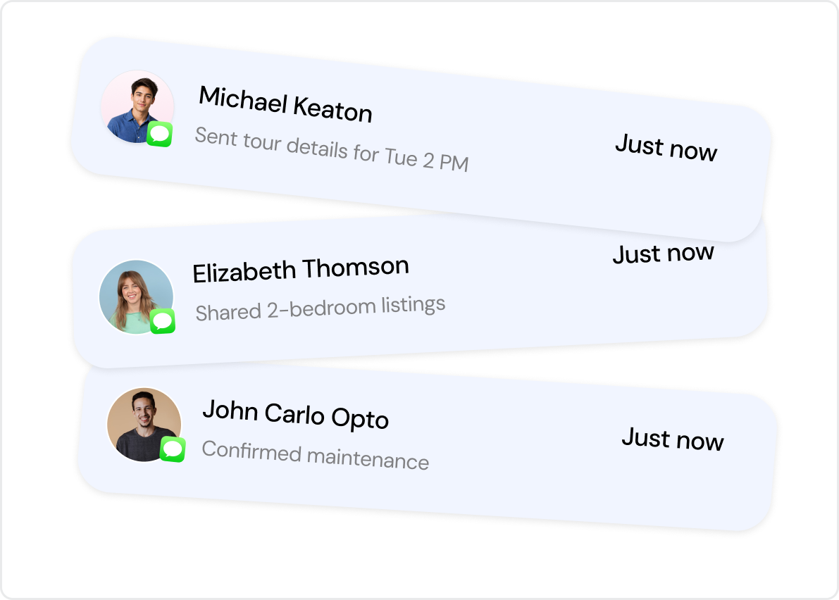
Task: Open the Elizabeth Thomson notification card
Action: 421,292
